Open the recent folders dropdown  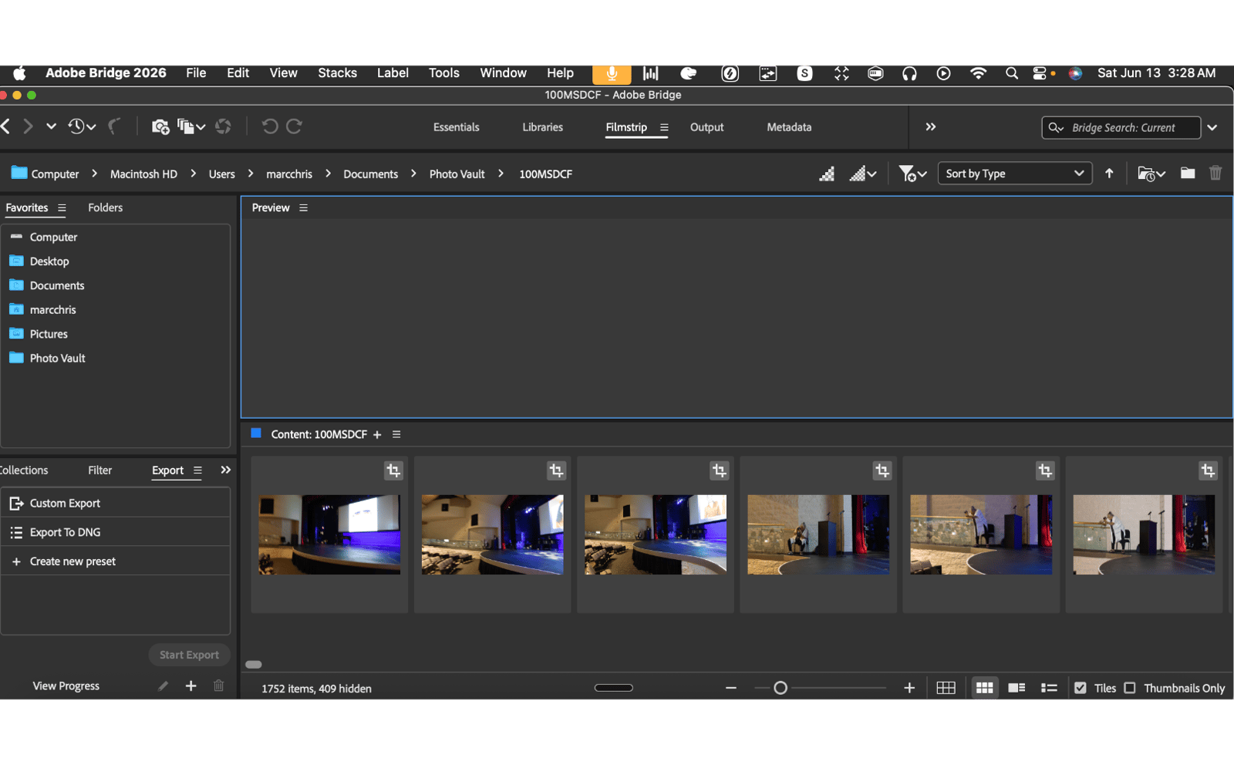coord(1151,174)
